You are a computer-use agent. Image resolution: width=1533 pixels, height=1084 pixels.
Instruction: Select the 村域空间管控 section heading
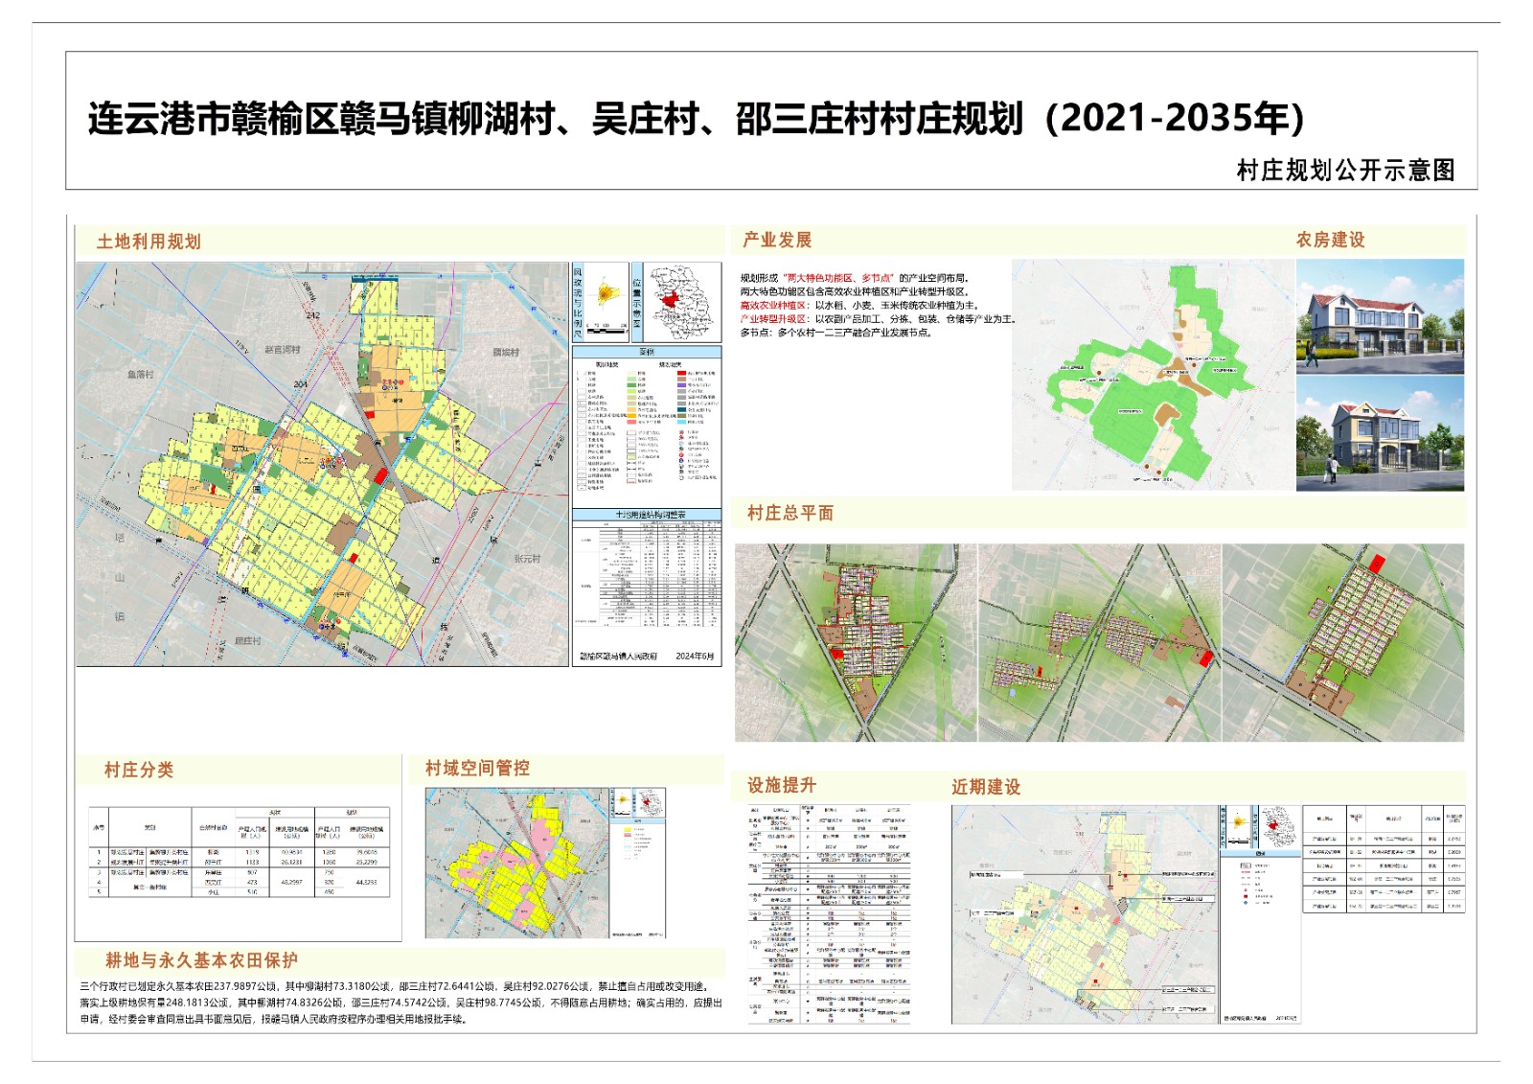click(477, 768)
